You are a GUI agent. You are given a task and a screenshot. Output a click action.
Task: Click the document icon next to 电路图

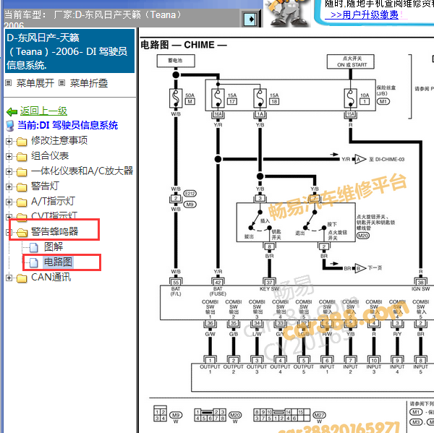click(34, 262)
